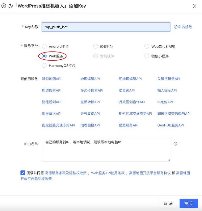The height and width of the screenshot is (211, 202).
Task: Open 高德服务条款及隐私权政策 link
Action: (x=66, y=173)
